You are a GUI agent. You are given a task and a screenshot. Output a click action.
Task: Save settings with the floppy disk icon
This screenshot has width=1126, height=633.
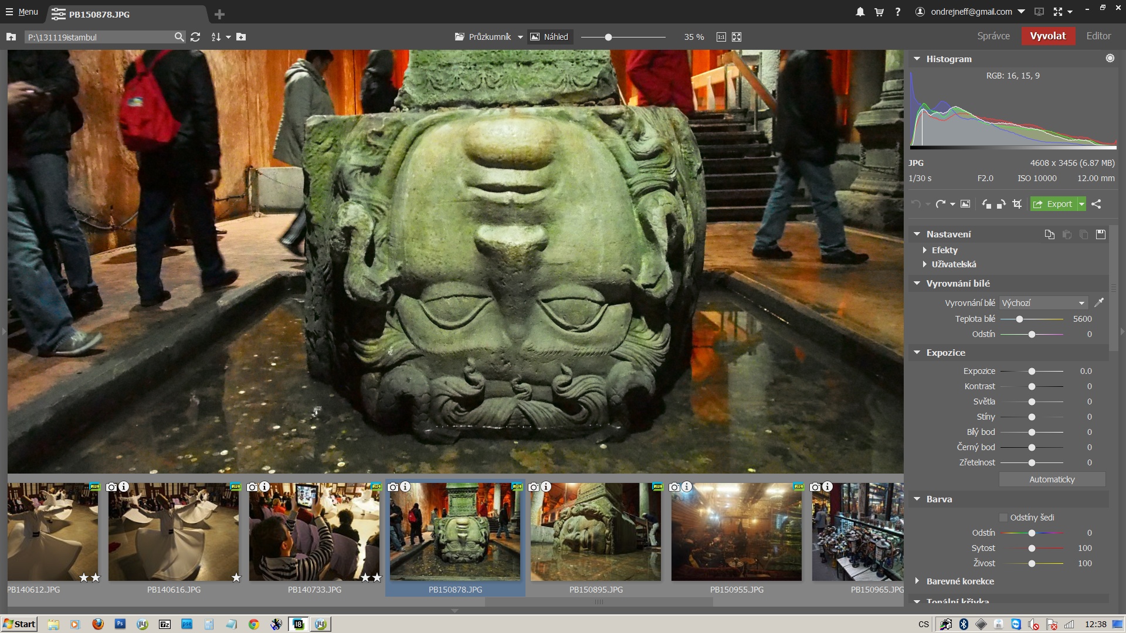pyautogui.click(x=1101, y=234)
